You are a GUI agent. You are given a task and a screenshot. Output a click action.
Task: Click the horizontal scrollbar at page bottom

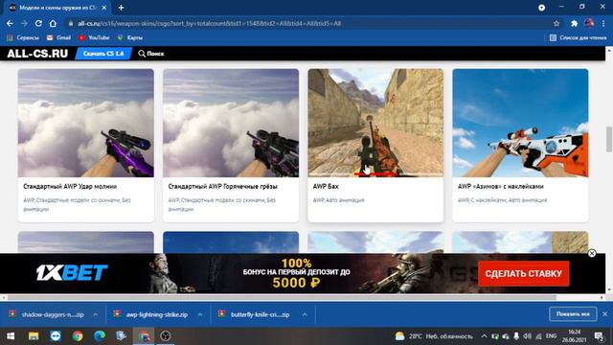coord(282,298)
